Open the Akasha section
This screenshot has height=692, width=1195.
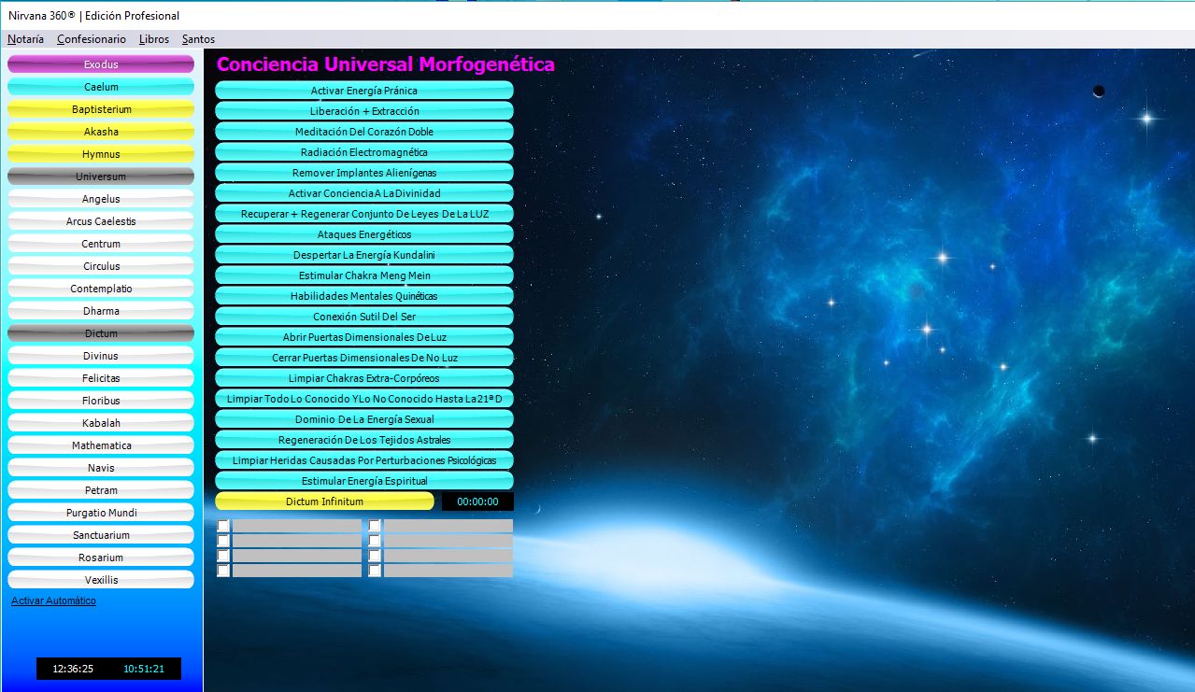[101, 132]
